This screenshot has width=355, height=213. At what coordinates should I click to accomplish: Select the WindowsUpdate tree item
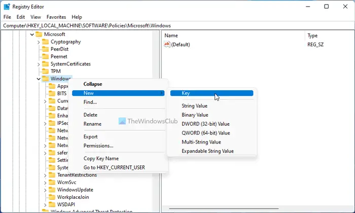coord(75,190)
